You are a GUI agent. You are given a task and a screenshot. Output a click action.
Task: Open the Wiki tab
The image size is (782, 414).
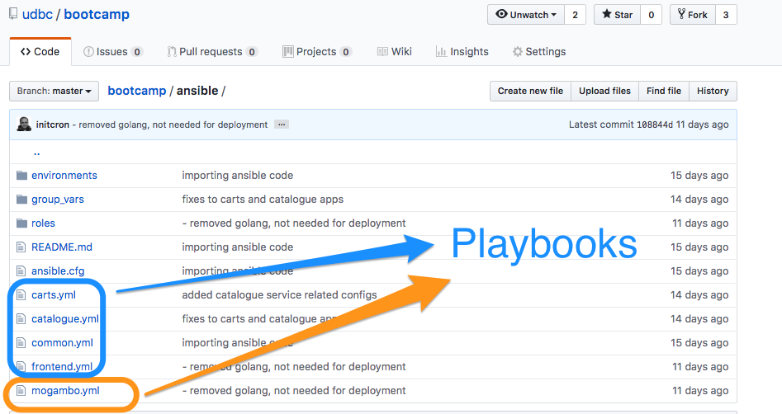(x=395, y=52)
